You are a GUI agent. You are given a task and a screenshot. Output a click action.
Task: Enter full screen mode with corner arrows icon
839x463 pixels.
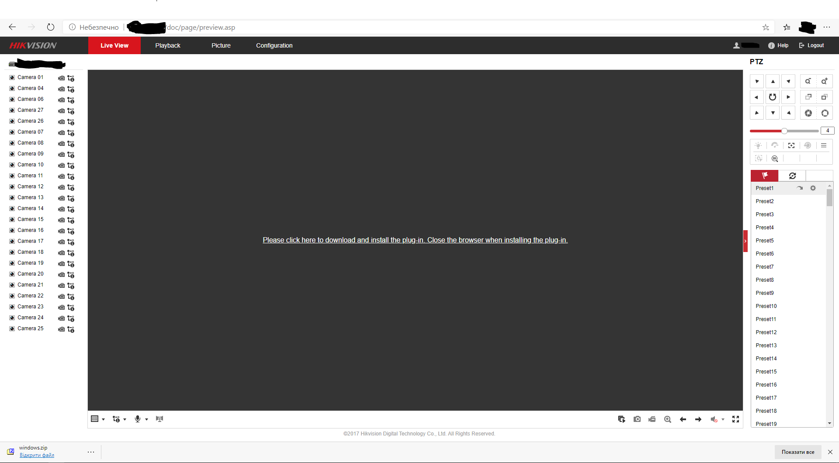(736, 419)
